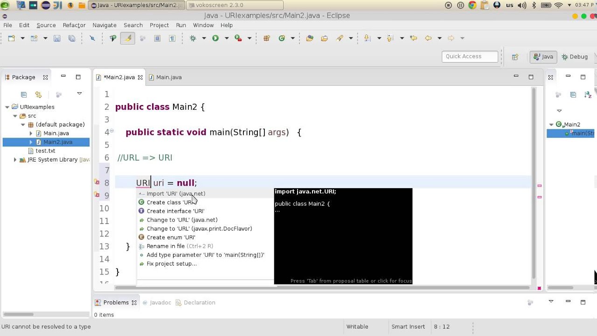The image size is (597, 336).
Task: Click the New Java Package icon
Action: [x=267, y=38]
